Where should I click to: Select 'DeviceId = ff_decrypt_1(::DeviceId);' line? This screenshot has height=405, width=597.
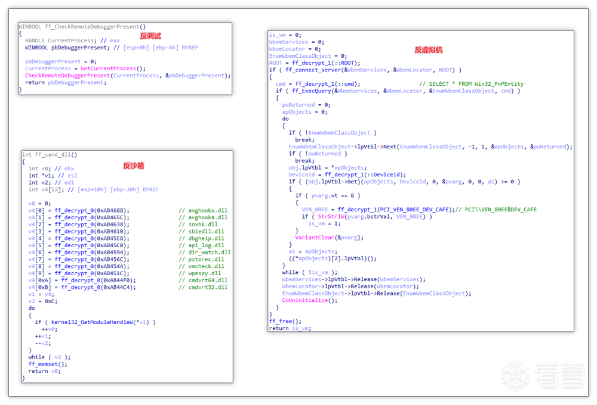(347, 175)
